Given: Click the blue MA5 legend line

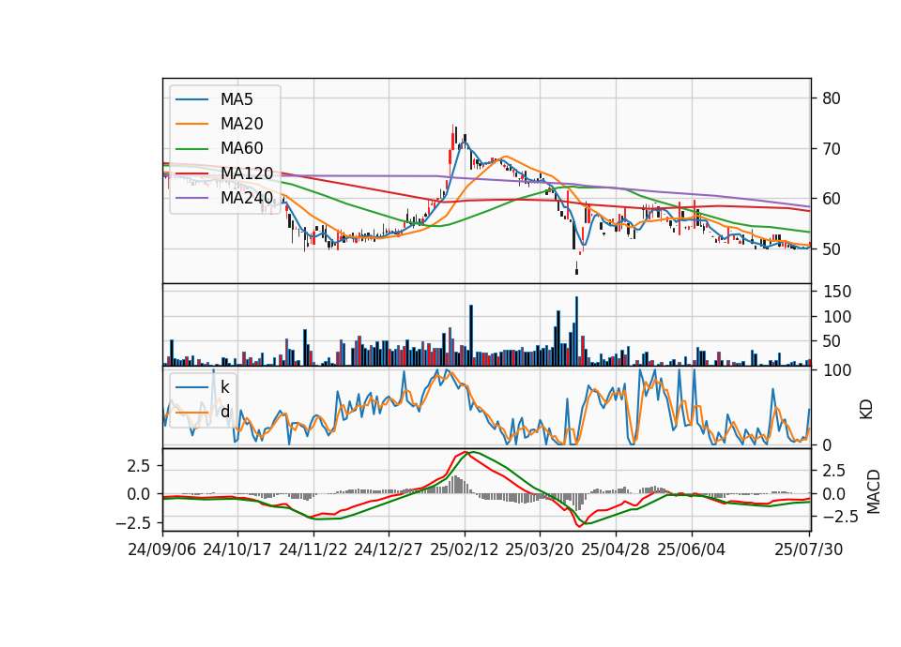Looking at the screenshot, I should coord(191,99).
